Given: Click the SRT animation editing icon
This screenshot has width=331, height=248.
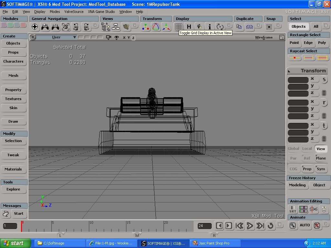Looking at the screenshot, I should click(293, 209).
